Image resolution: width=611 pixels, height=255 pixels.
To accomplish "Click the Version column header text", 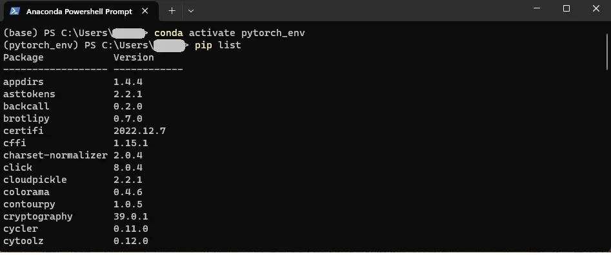I will click(134, 57).
